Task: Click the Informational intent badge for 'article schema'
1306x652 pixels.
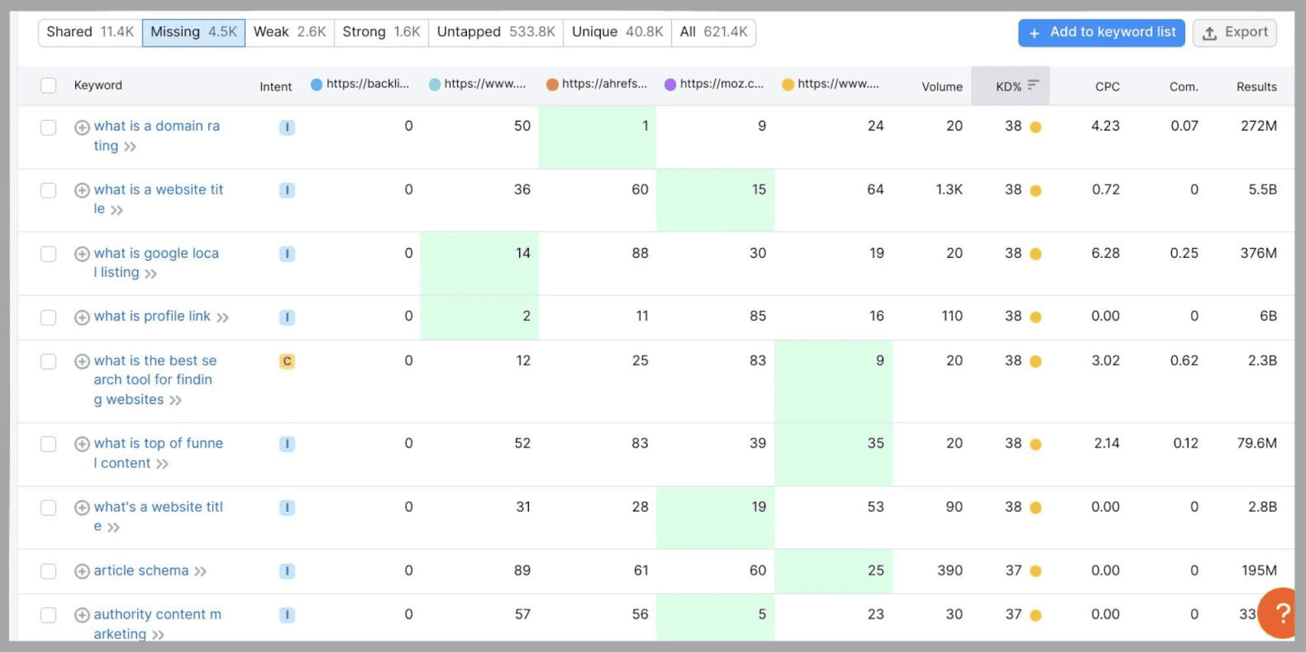Action: pos(287,571)
